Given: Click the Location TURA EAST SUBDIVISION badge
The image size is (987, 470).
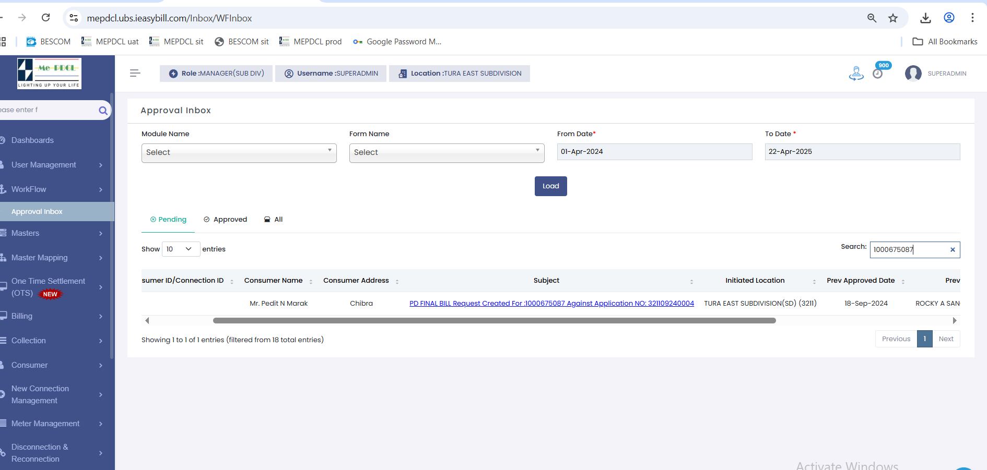Looking at the screenshot, I should click(460, 74).
